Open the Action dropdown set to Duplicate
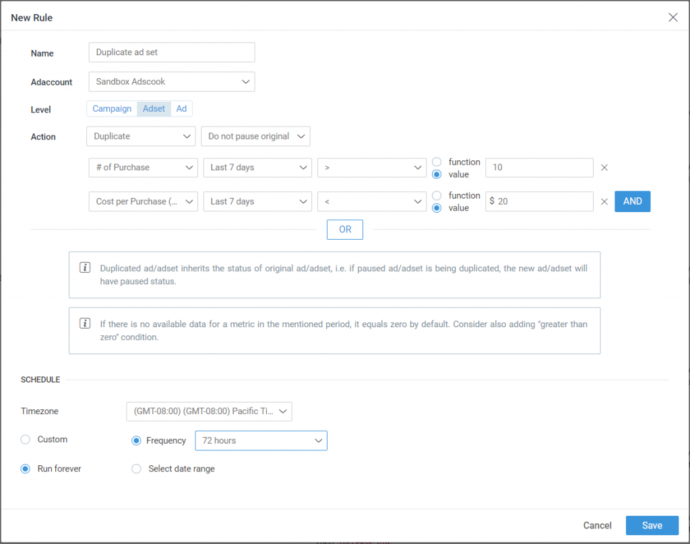 click(141, 136)
